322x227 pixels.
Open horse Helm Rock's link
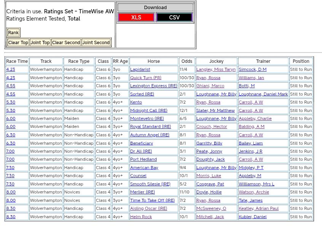[x=141, y=217]
